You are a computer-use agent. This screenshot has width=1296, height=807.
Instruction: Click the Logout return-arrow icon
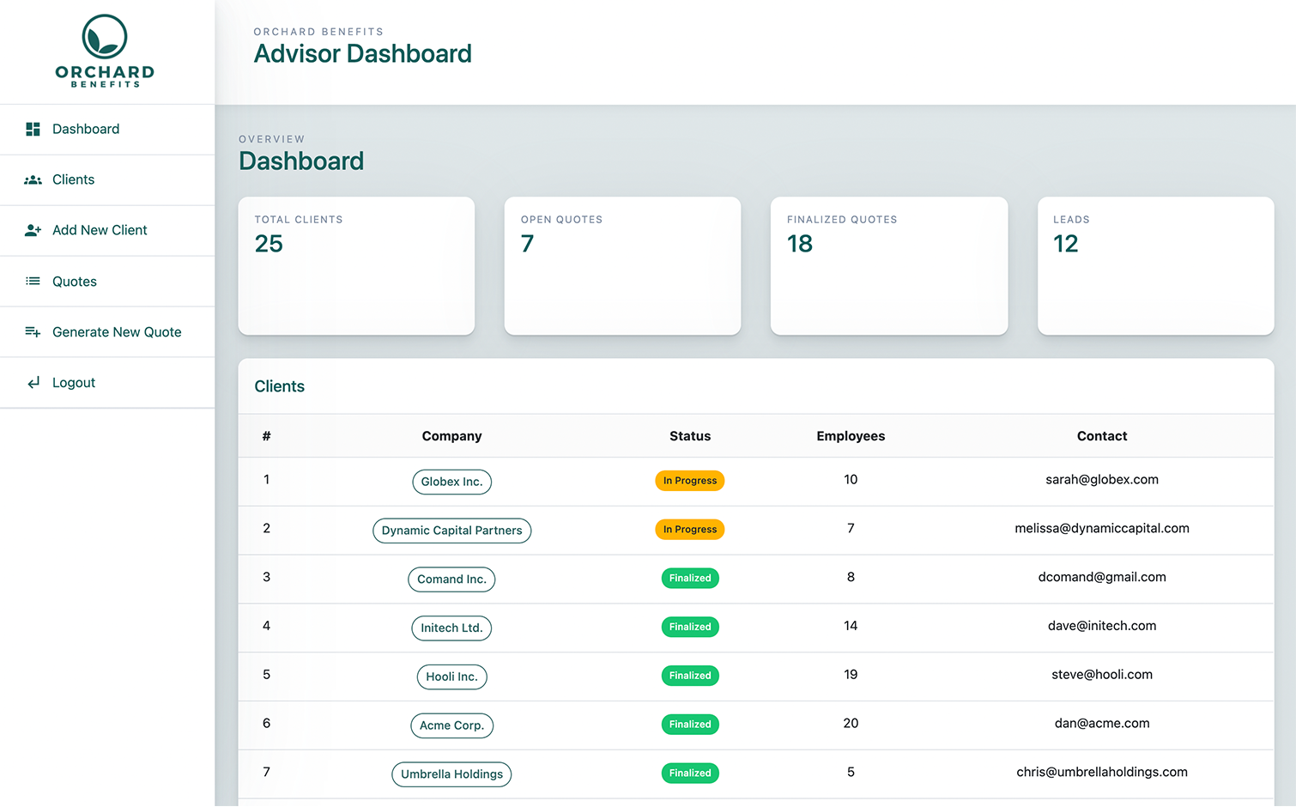pyautogui.click(x=33, y=383)
